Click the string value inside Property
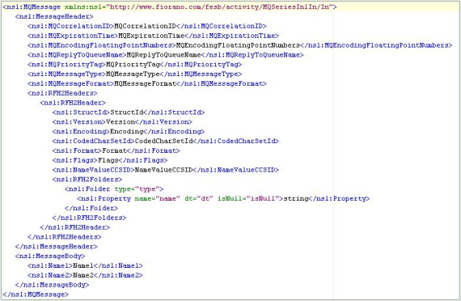The height and width of the screenshot is (301, 461). point(295,198)
